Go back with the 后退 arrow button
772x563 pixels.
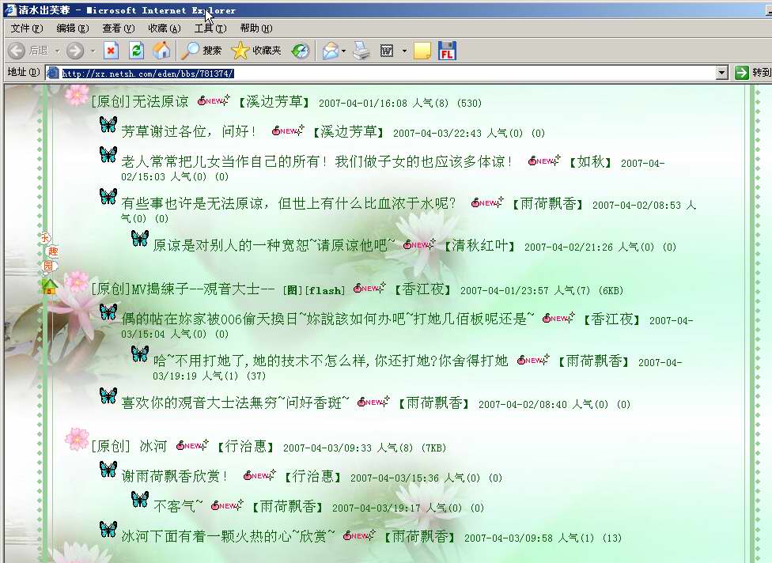pos(17,50)
